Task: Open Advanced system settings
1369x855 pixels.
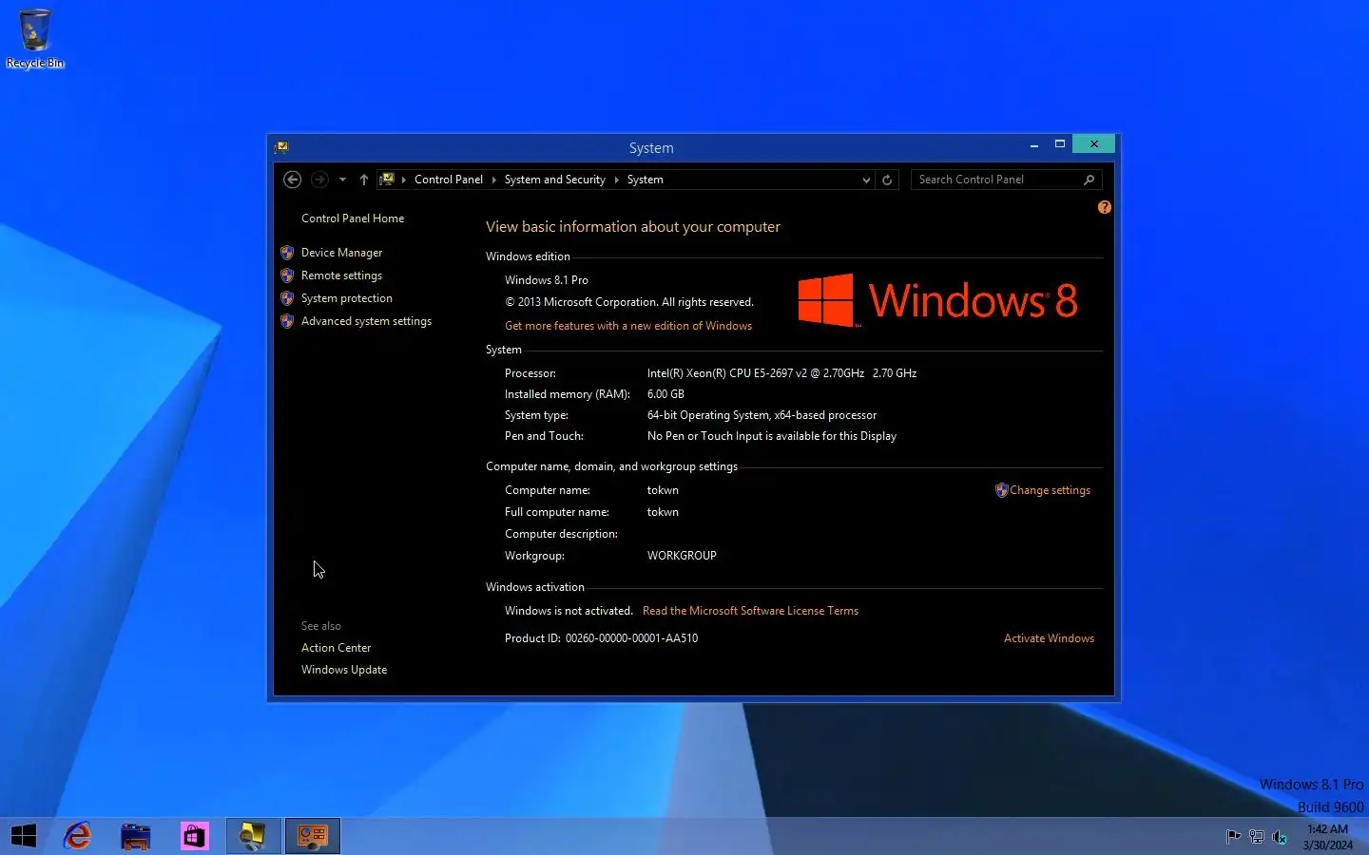Action: [x=366, y=321]
